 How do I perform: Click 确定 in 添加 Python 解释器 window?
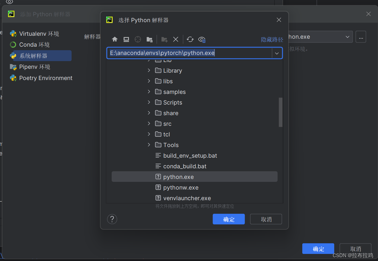(x=318, y=249)
